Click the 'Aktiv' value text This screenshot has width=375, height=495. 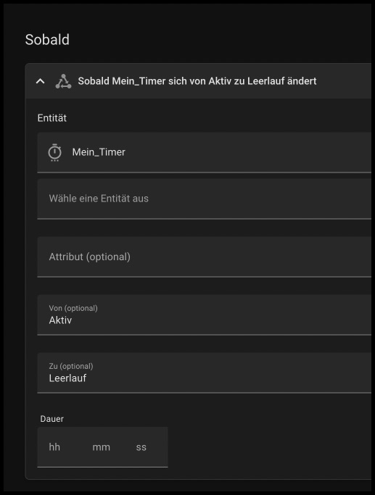(60, 320)
